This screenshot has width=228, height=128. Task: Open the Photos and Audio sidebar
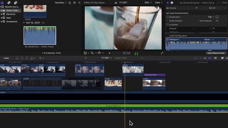(9, 2)
